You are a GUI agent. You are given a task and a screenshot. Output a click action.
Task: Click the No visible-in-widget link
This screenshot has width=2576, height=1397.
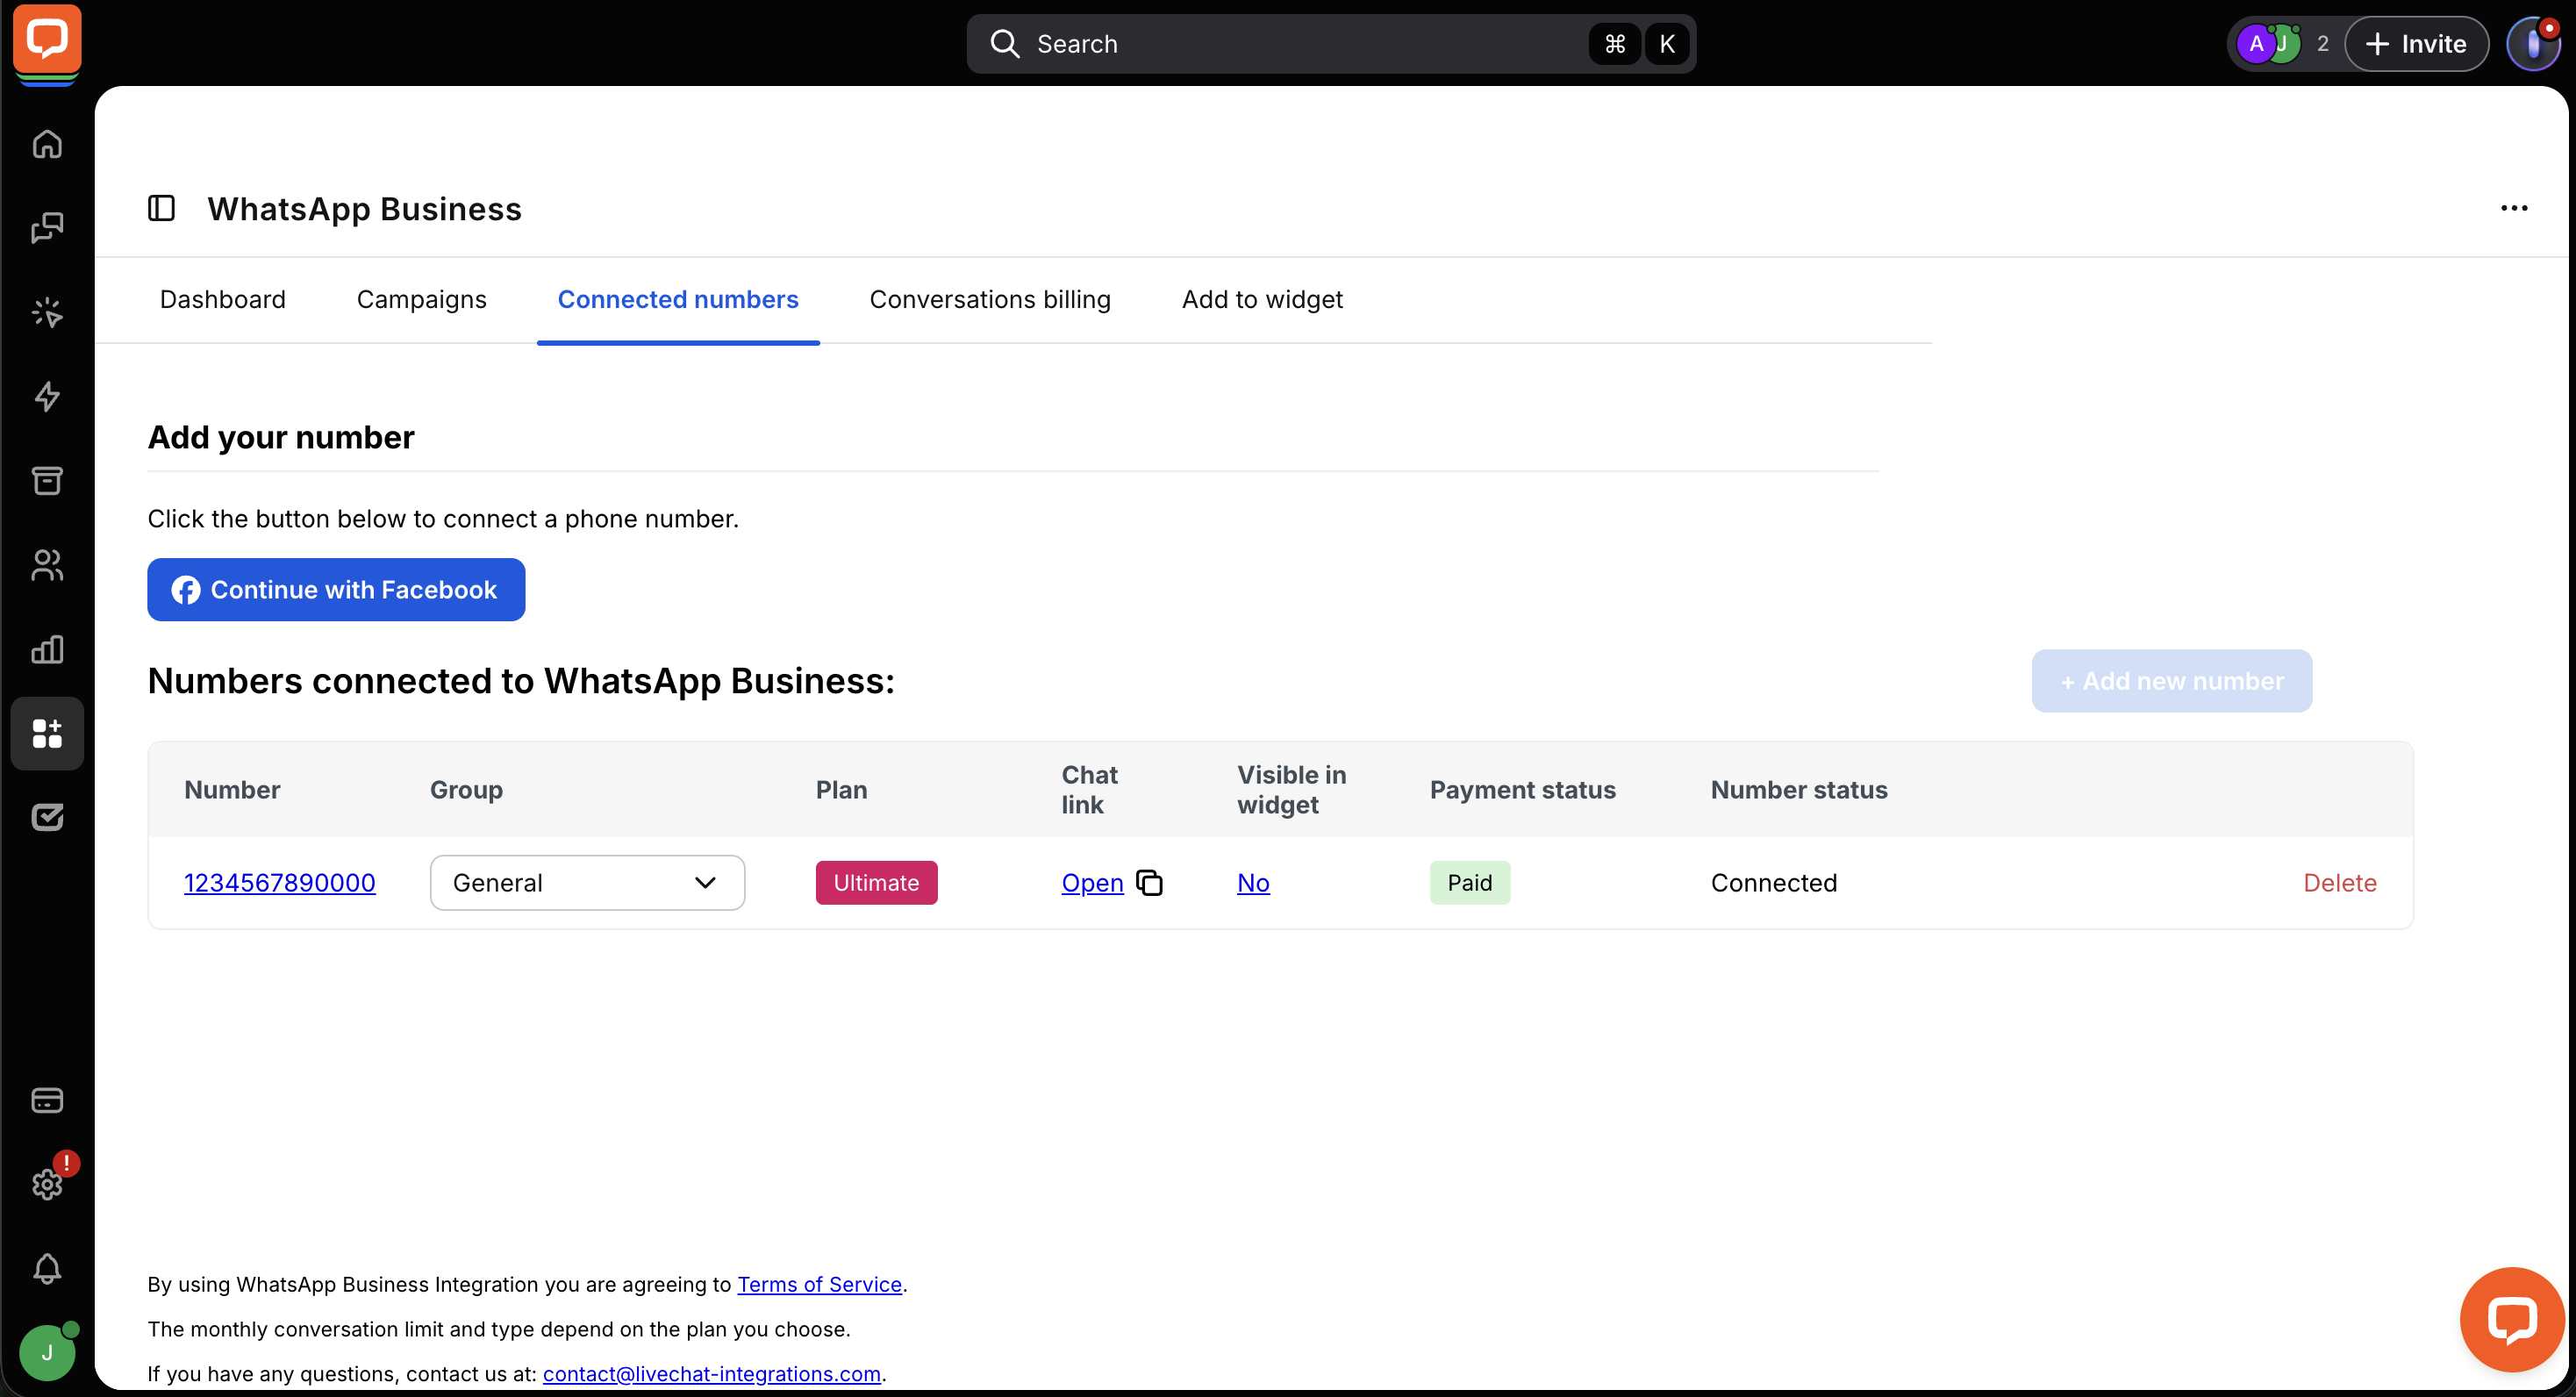1253,883
